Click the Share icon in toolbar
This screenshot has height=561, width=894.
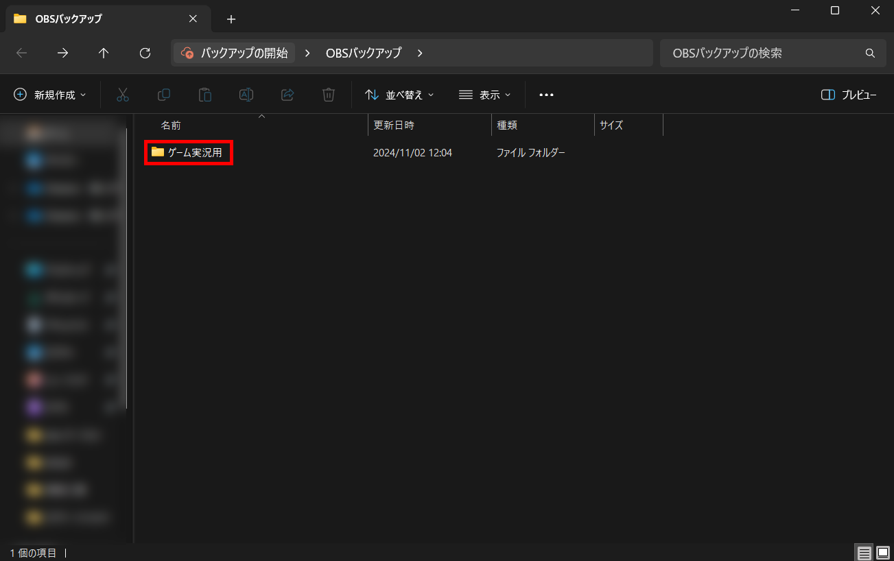(287, 95)
